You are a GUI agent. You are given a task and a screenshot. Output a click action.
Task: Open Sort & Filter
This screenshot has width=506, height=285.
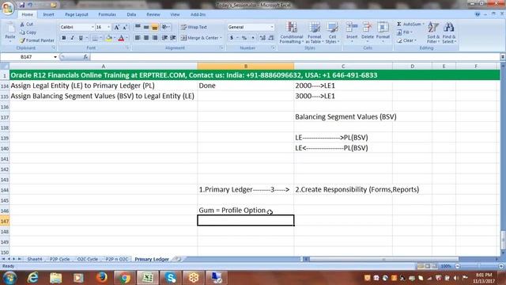432,32
